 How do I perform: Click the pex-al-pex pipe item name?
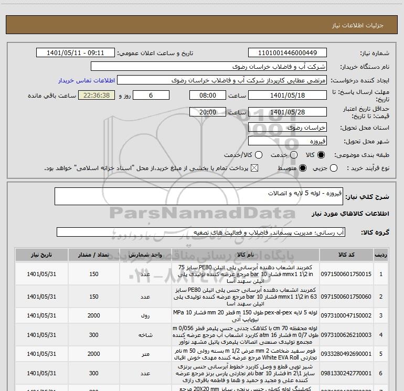245,316
